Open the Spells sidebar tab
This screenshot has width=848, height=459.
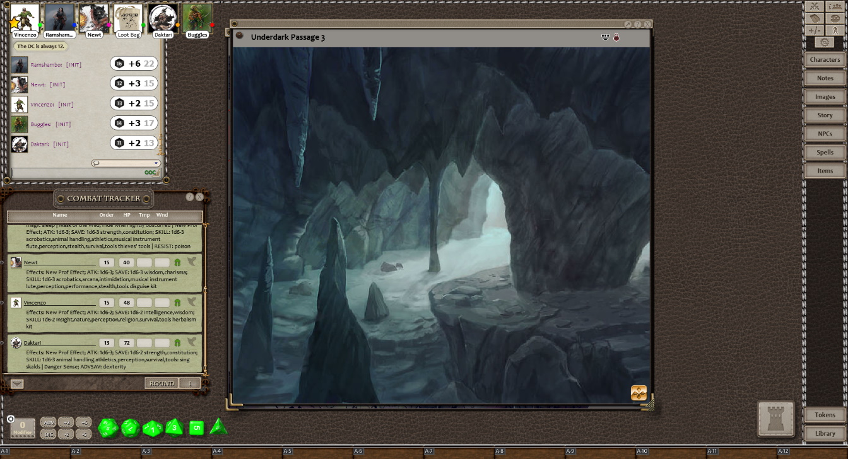(825, 153)
